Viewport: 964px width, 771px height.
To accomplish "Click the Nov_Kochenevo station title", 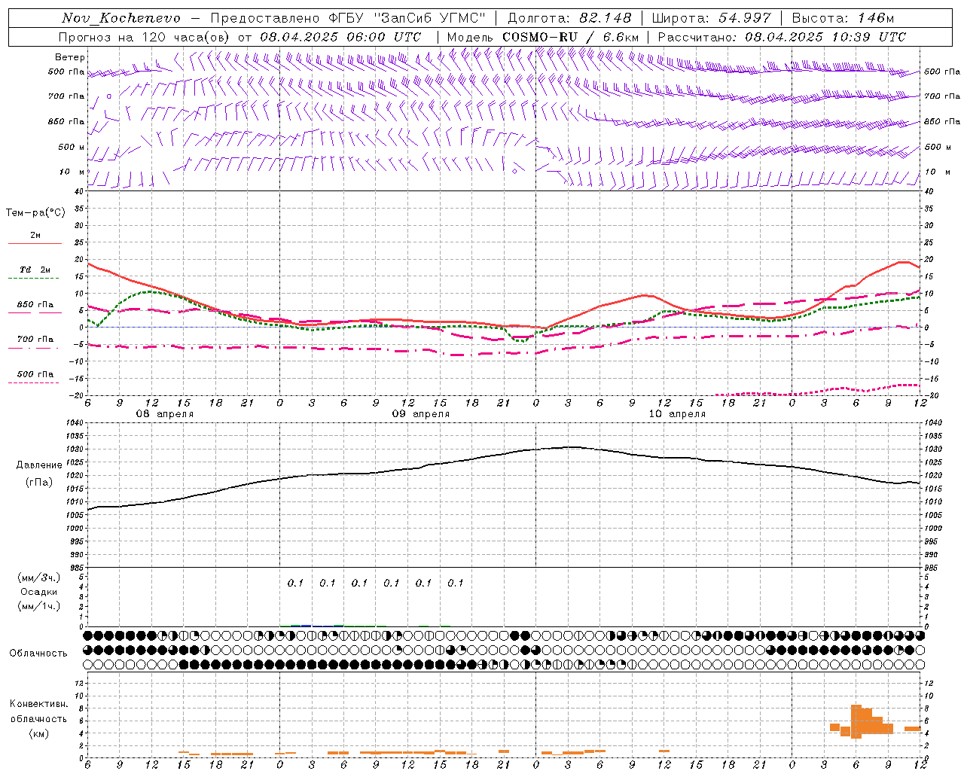I will tap(121, 18).
